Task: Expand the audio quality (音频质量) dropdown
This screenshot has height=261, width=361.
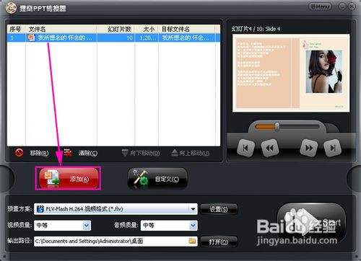Action: coord(193,226)
